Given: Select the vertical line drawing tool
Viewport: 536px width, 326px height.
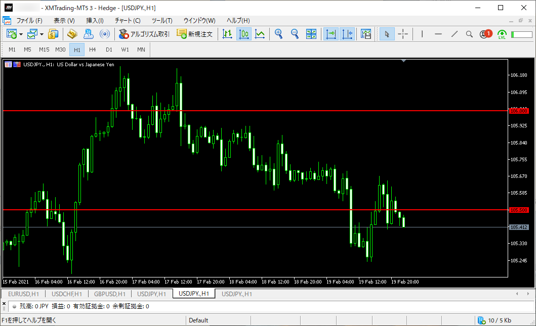Looking at the screenshot, I should click(x=422, y=34).
